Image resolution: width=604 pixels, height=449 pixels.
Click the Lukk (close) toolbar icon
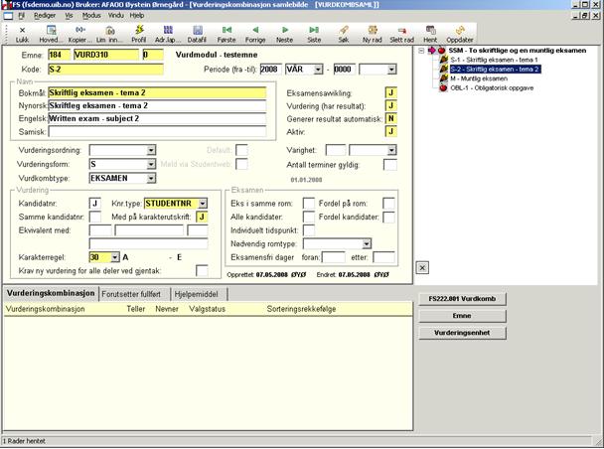(x=23, y=33)
